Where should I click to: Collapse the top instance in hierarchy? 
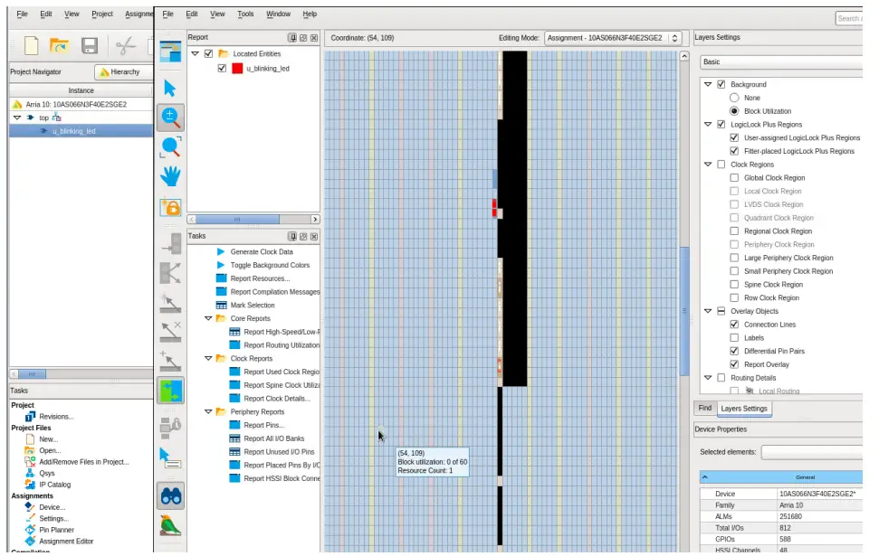(x=17, y=118)
